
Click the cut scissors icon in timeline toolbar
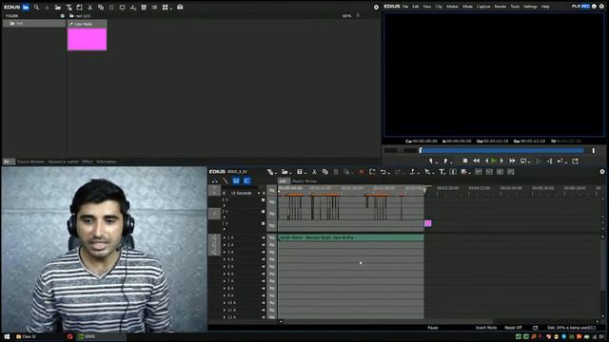coord(314,172)
